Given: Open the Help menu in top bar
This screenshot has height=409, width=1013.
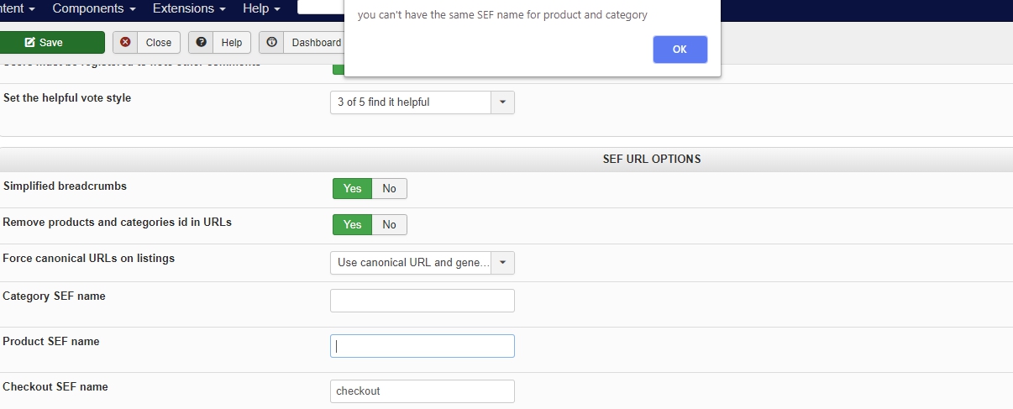Looking at the screenshot, I should (x=260, y=8).
